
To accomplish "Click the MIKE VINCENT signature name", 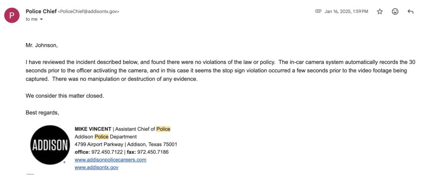I will point(93,129).
